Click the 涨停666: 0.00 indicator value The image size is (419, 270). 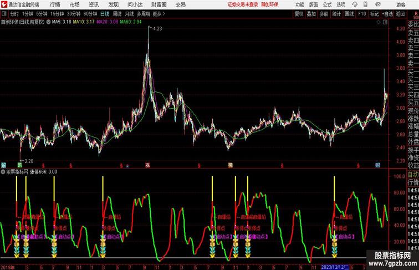coord(43,172)
